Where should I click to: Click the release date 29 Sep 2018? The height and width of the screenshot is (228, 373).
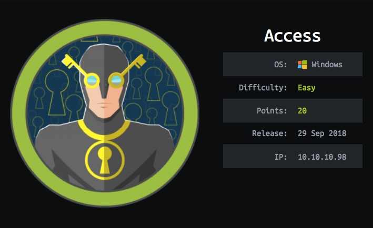point(322,133)
